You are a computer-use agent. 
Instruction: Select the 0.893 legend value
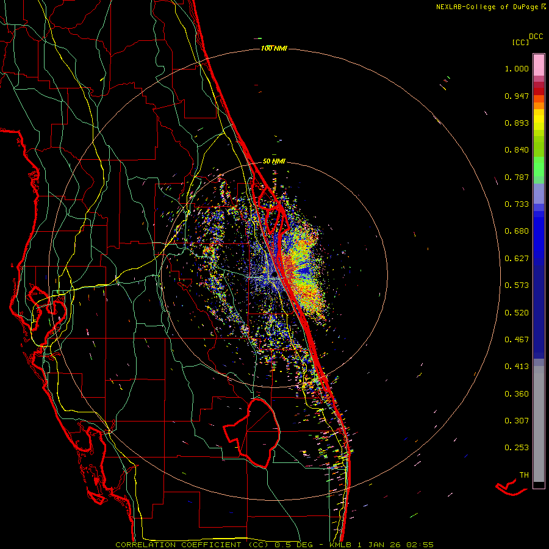click(517, 123)
